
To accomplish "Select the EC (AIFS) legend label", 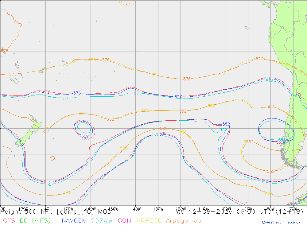I will pos(35,221).
